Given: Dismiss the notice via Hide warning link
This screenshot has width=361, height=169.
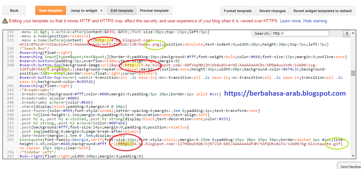Looking at the screenshot, I should tap(315, 21).
